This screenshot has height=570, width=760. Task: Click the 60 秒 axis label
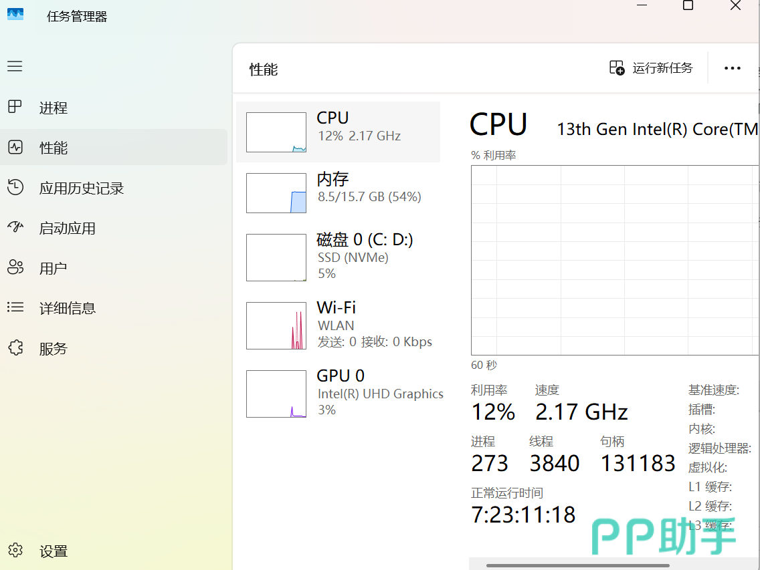pos(484,365)
